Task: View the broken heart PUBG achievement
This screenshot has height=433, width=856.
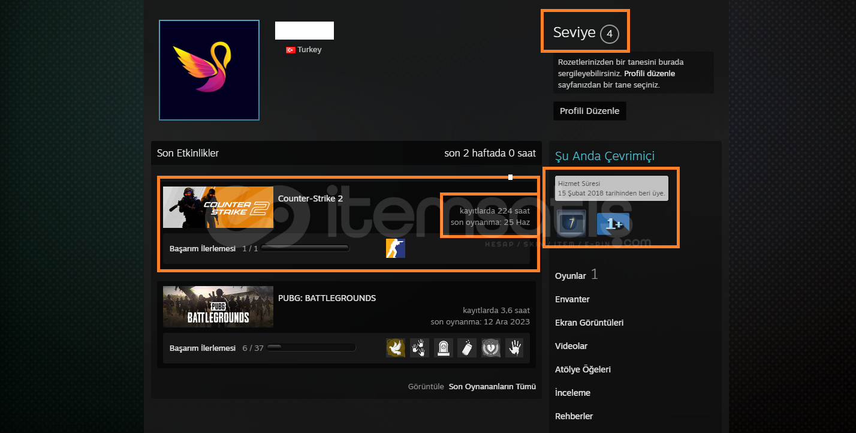Action: coord(491,348)
